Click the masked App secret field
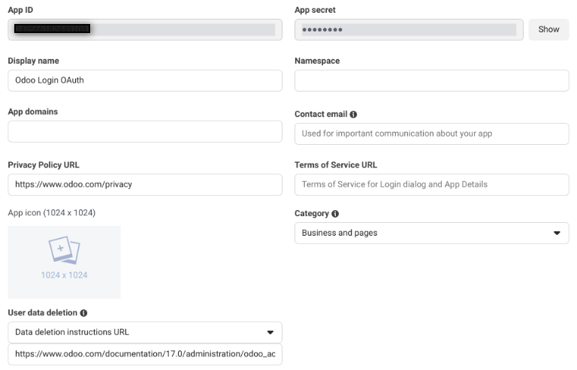Viewport: 577px width, 370px height. coord(409,29)
